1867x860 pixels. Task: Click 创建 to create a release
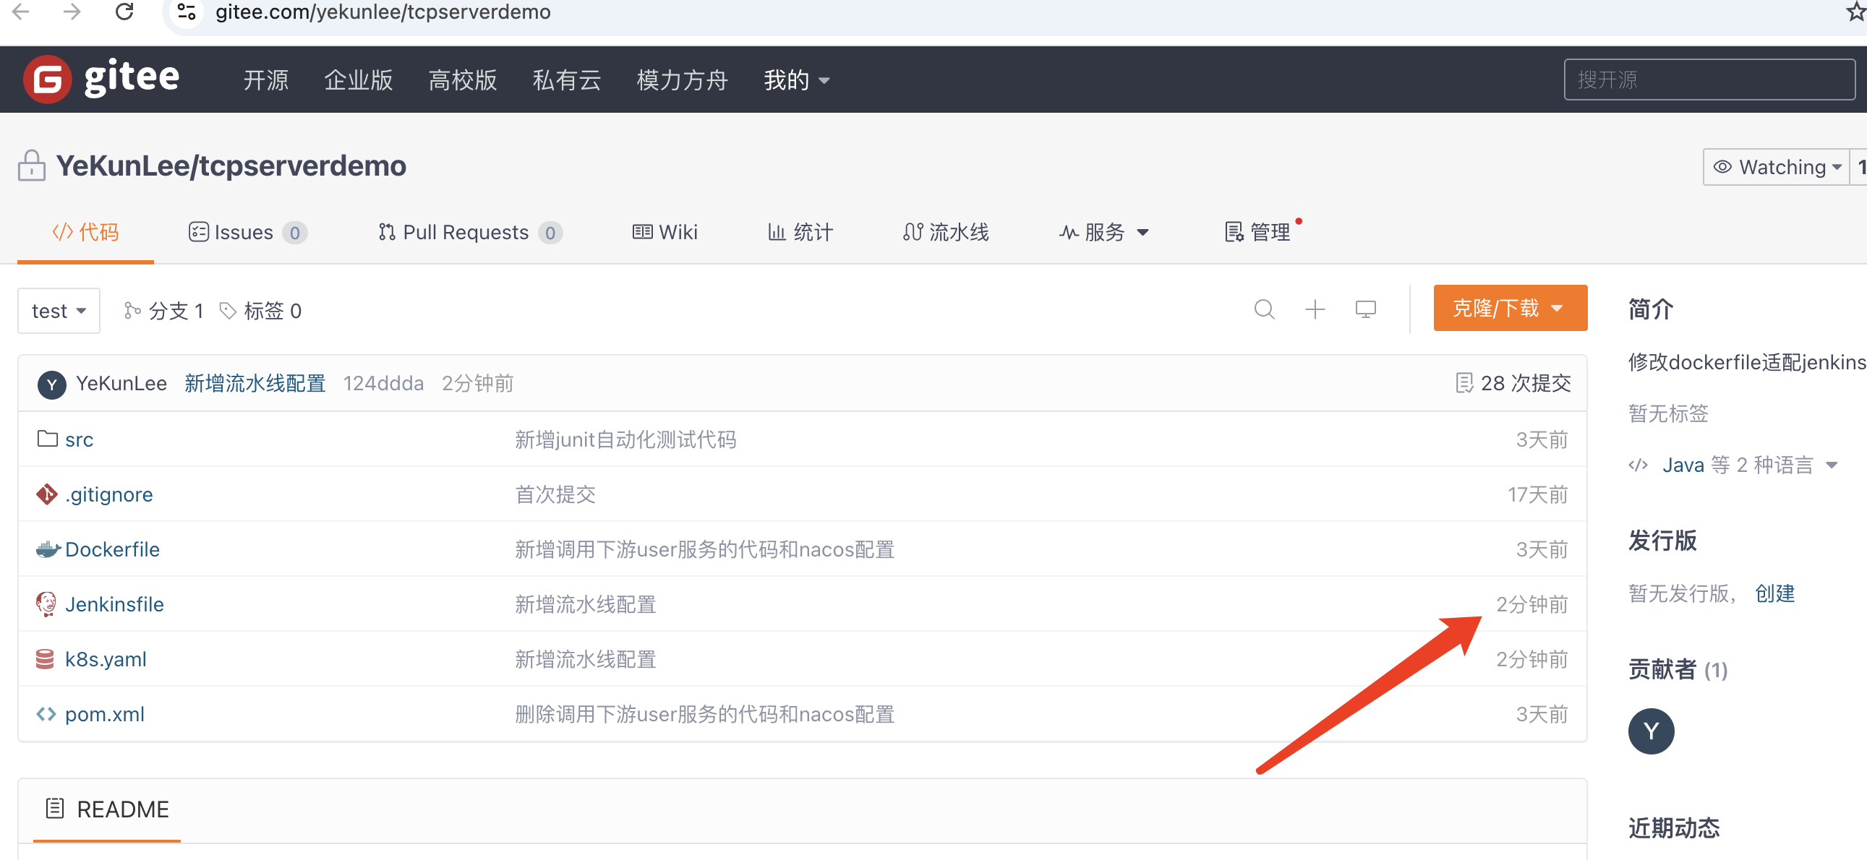[1774, 593]
